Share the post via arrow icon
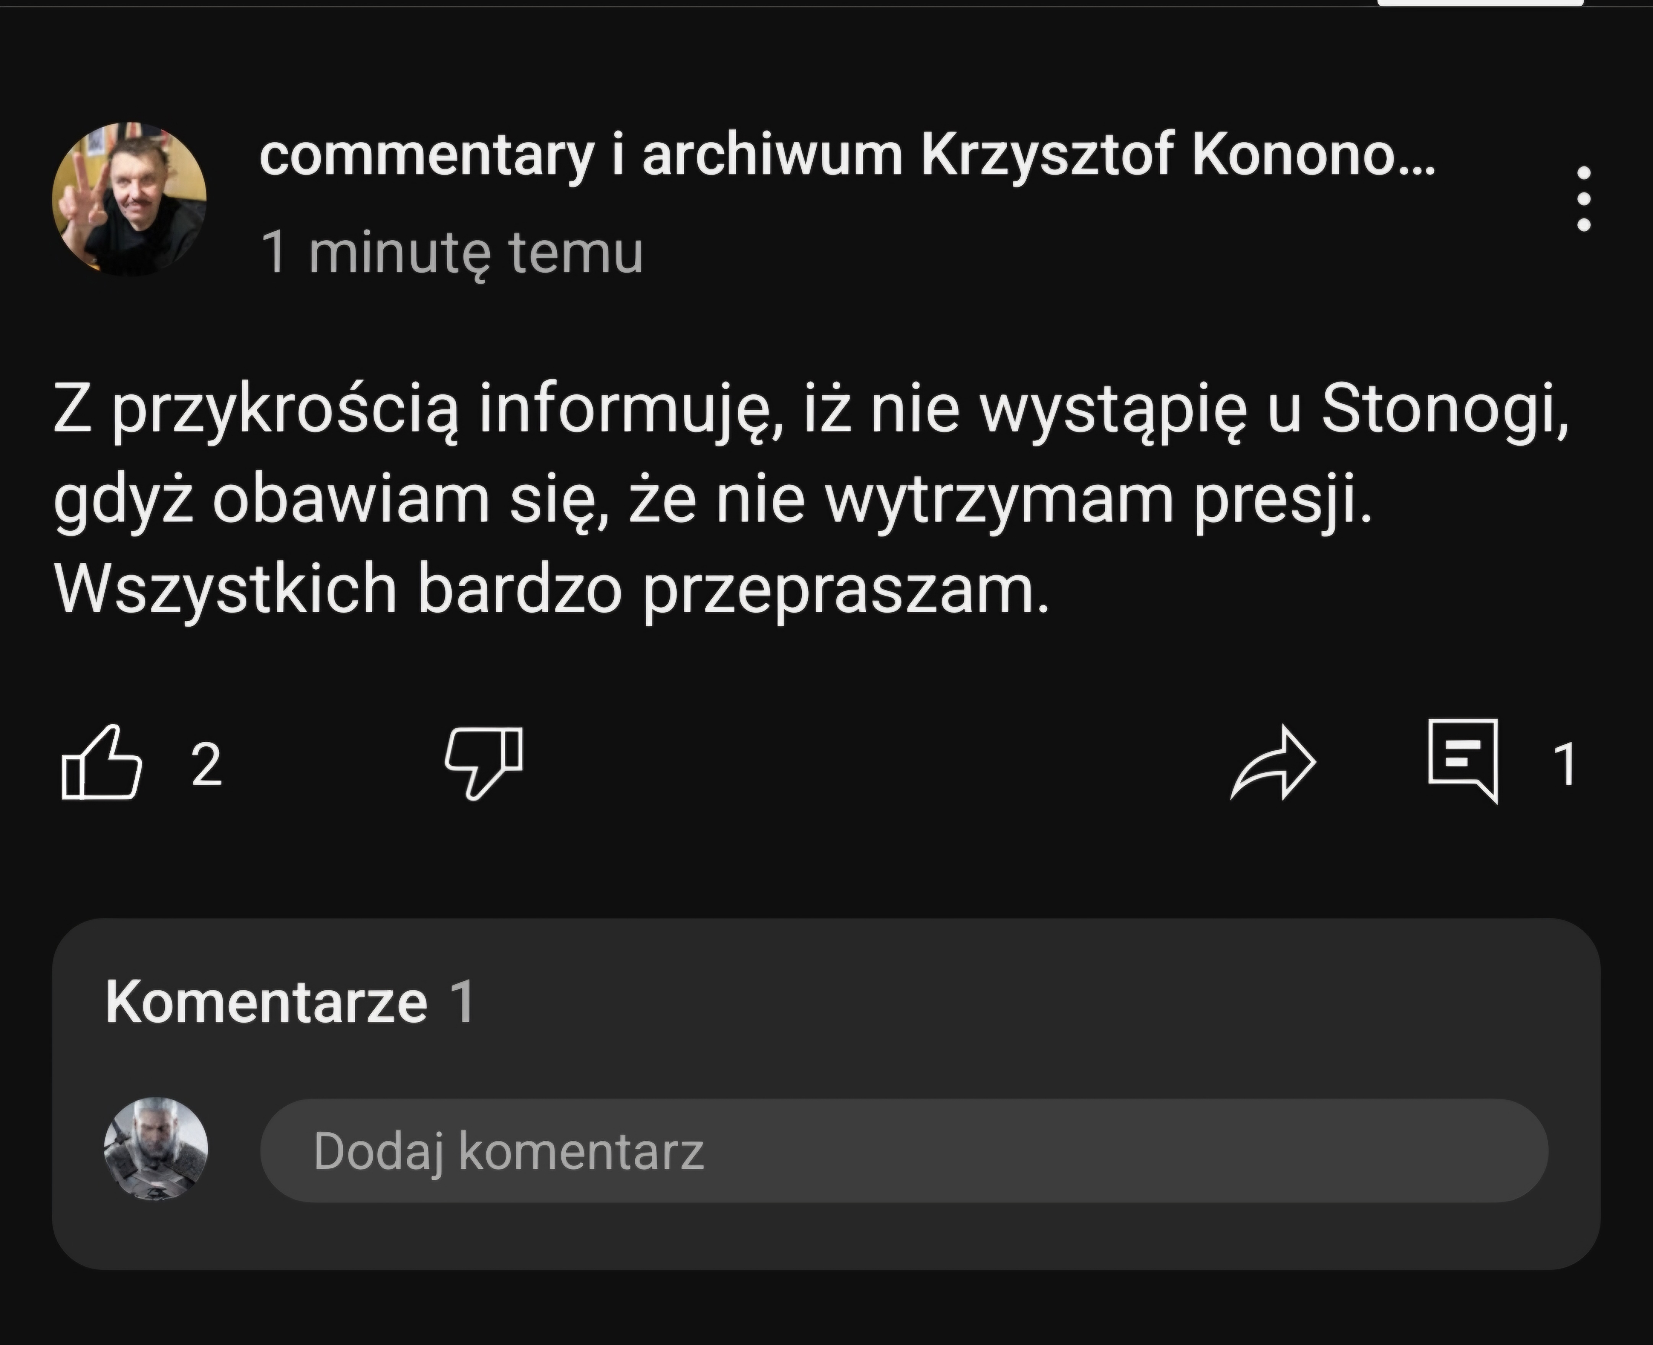 (x=1273, y=763)
